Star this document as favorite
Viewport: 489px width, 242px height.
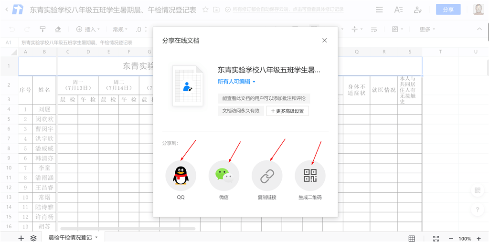(x=205, y=10)
